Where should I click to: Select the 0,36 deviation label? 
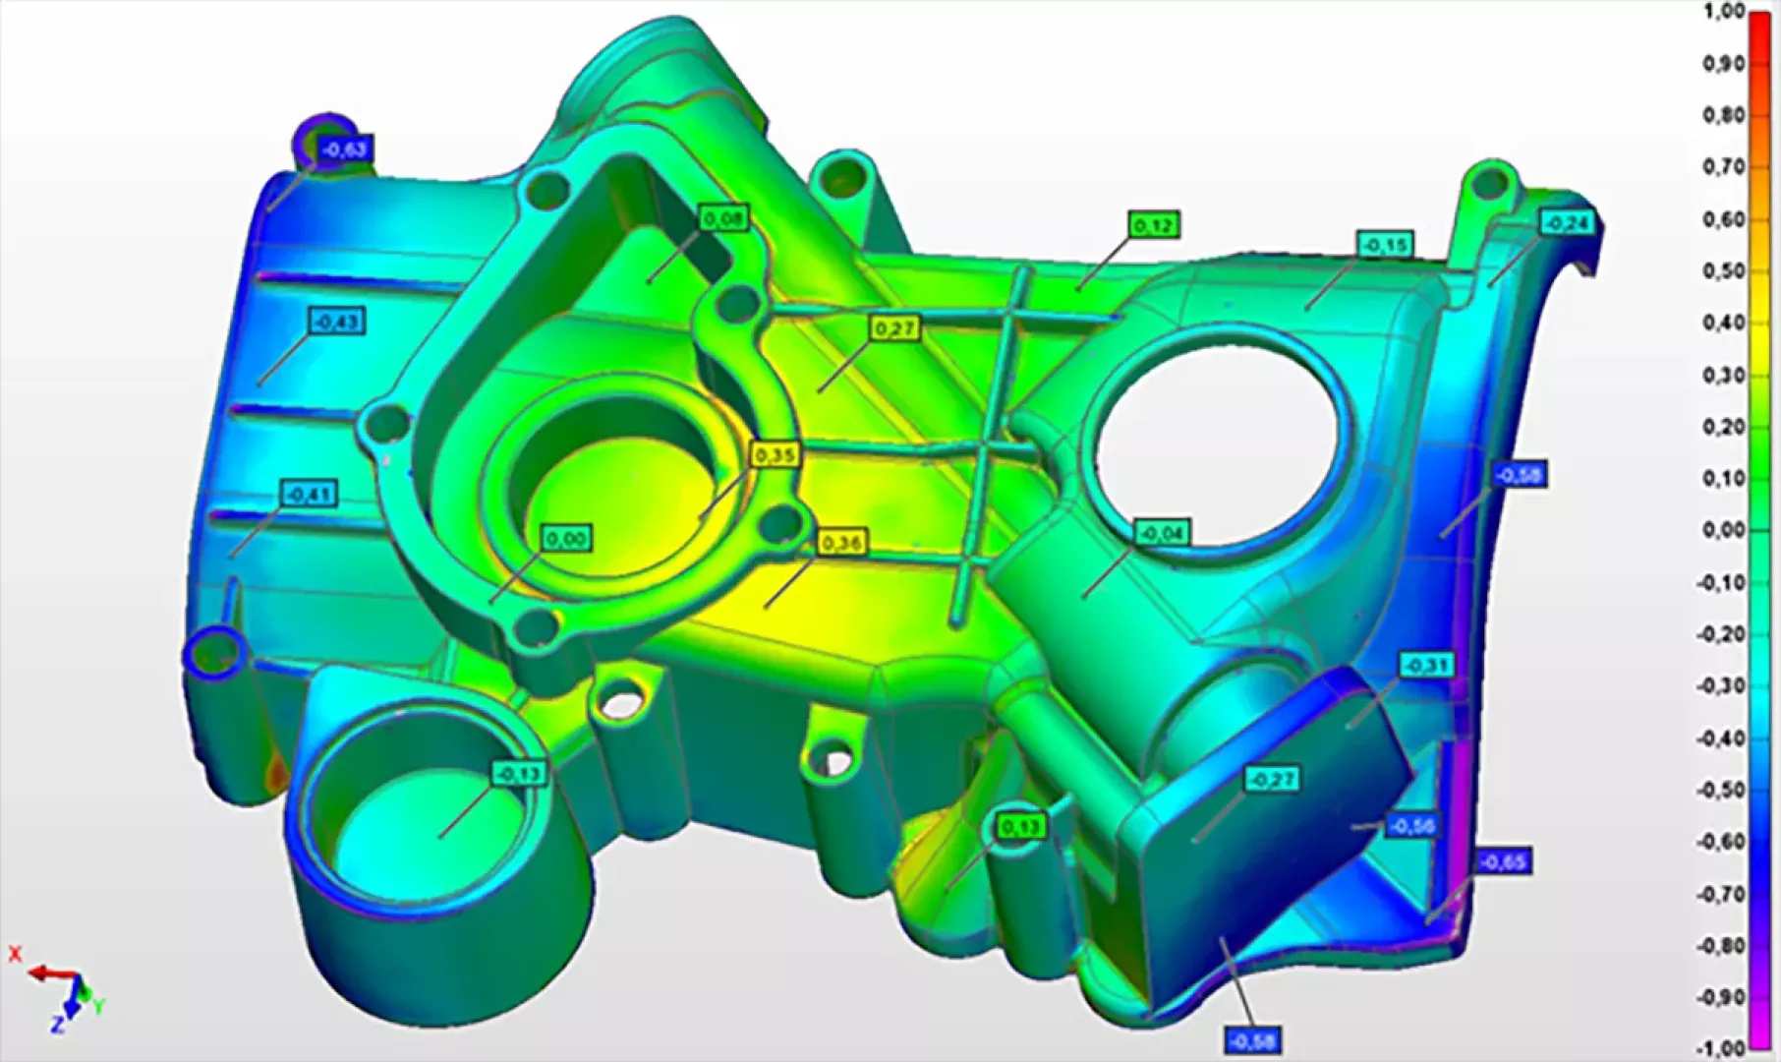click(841, 543)
